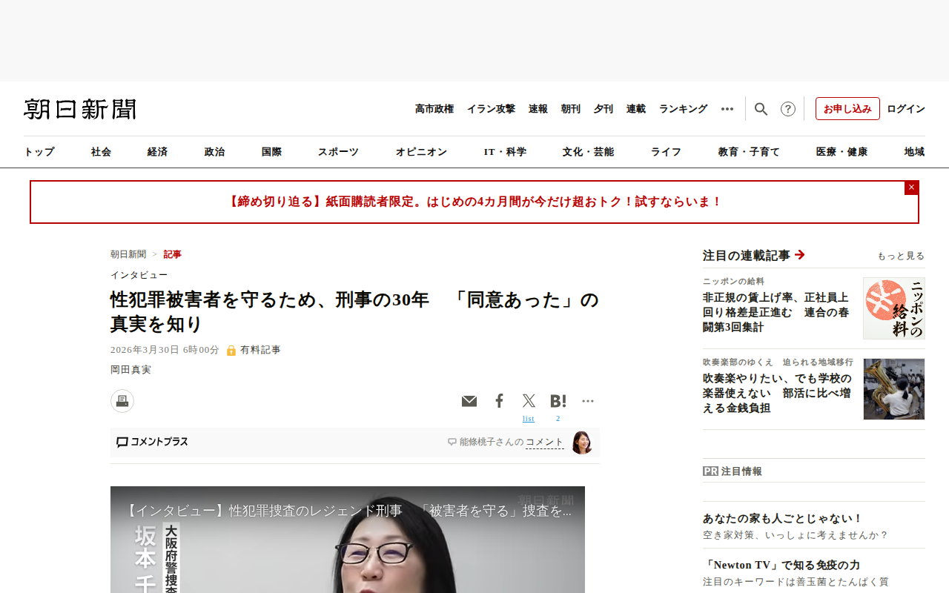Select the ライフ section tab
This screenshot has width=949, height=593.
[x=667, y=152]
